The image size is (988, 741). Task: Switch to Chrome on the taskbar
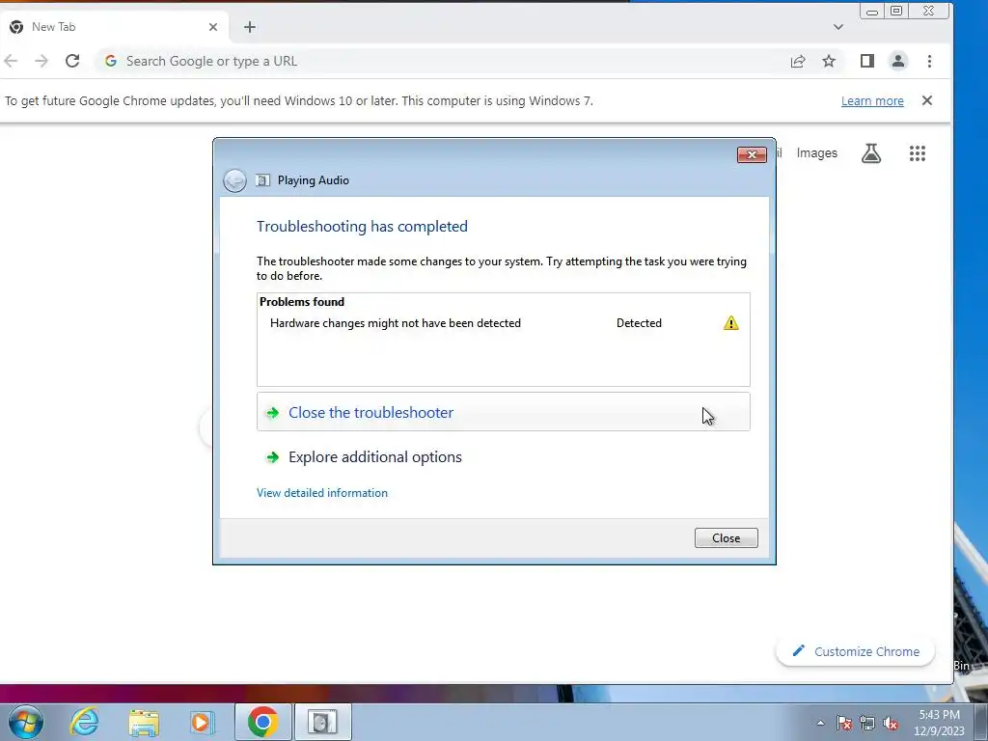tap(262, 722)
